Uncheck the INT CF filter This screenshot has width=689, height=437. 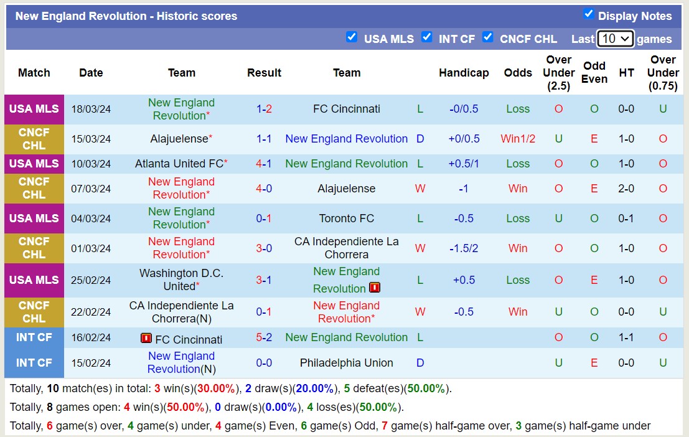click(x=428, y=37)
